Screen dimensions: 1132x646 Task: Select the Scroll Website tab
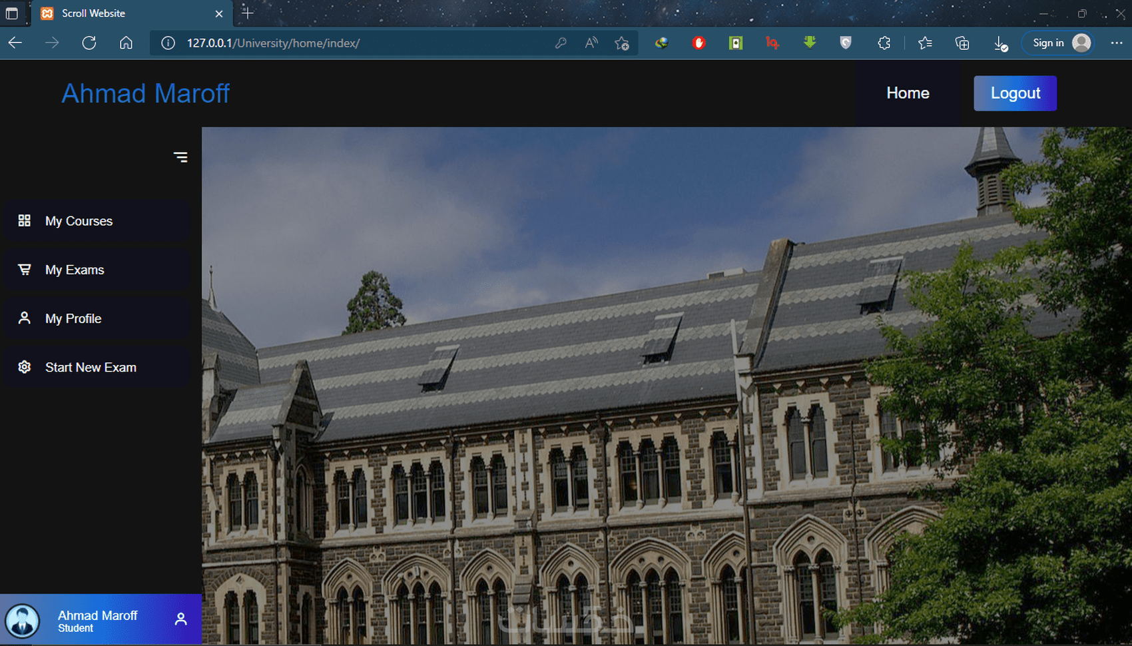[x=133, y=13]
